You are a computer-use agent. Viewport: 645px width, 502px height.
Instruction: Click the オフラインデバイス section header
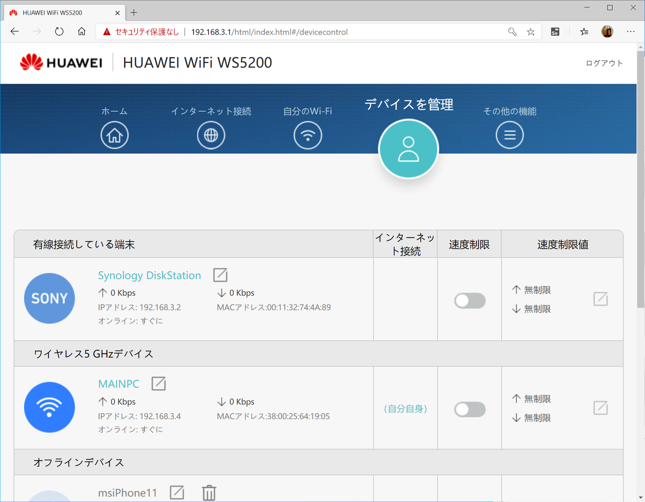click(x=79, y=462)
